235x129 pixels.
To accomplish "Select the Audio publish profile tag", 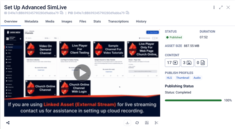I will (x=197, y=78).
